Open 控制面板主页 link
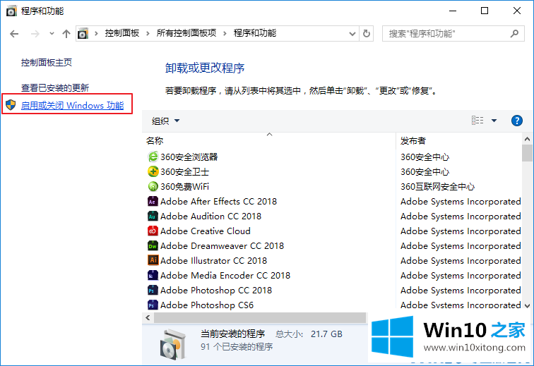Image resolution: width=534 pixels, height=366 pixels. coord(47,63)
